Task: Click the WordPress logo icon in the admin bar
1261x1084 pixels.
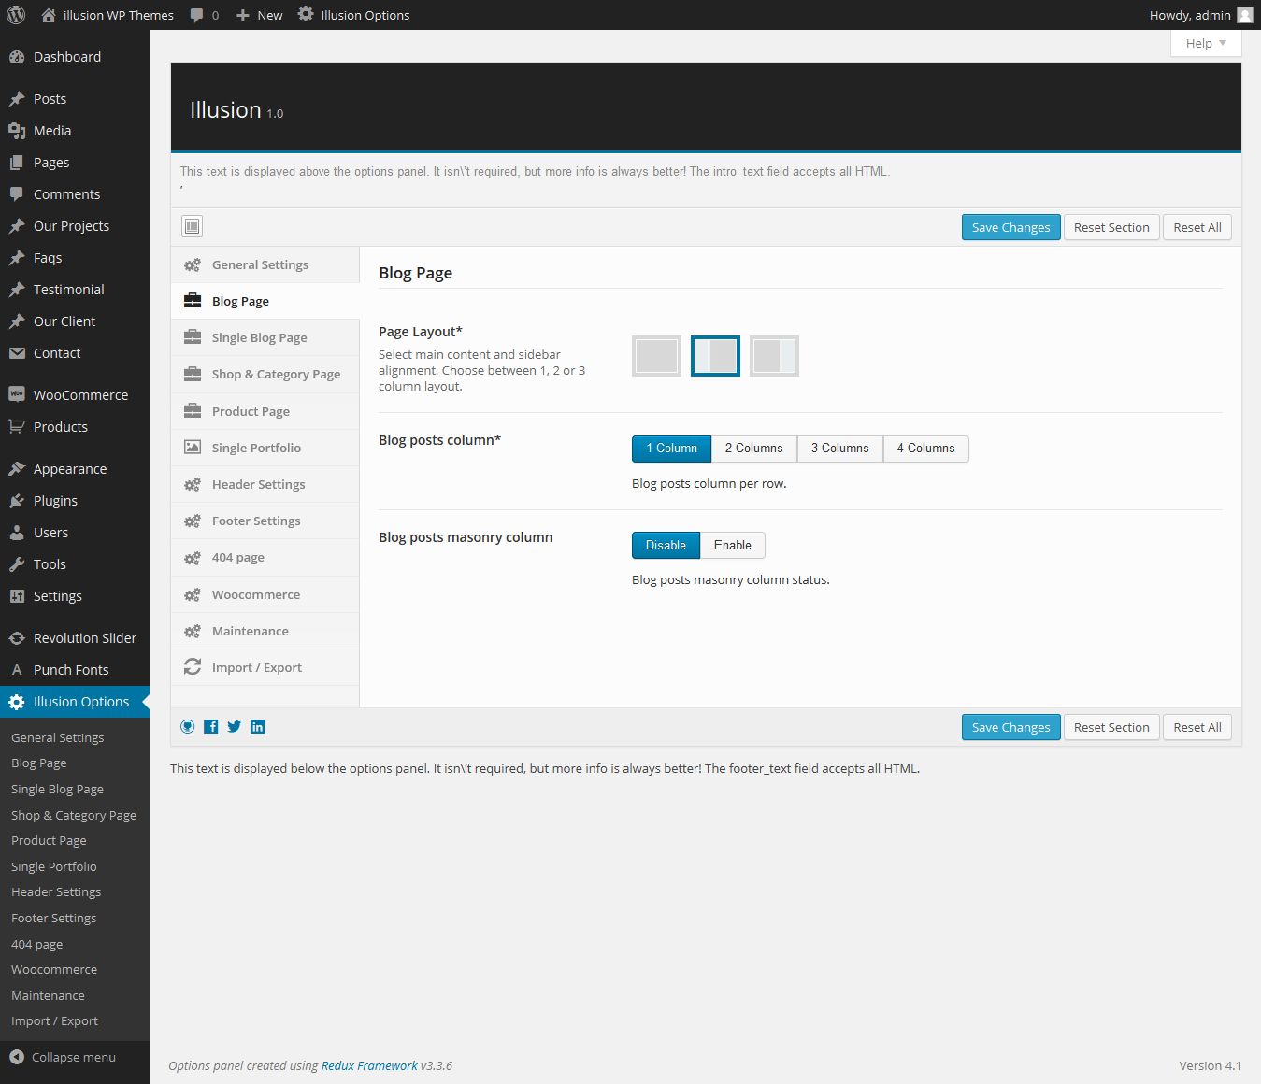Action: [x=16, y=15]
